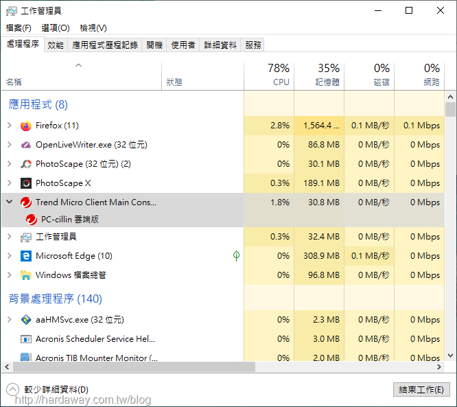The width and height of the screenshot is (457, 407).
Task: Click Firefox memory value 1,564.4
Action: click(321, 126)
